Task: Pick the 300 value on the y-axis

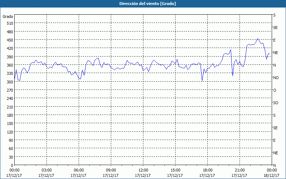Action: [10, 82]
